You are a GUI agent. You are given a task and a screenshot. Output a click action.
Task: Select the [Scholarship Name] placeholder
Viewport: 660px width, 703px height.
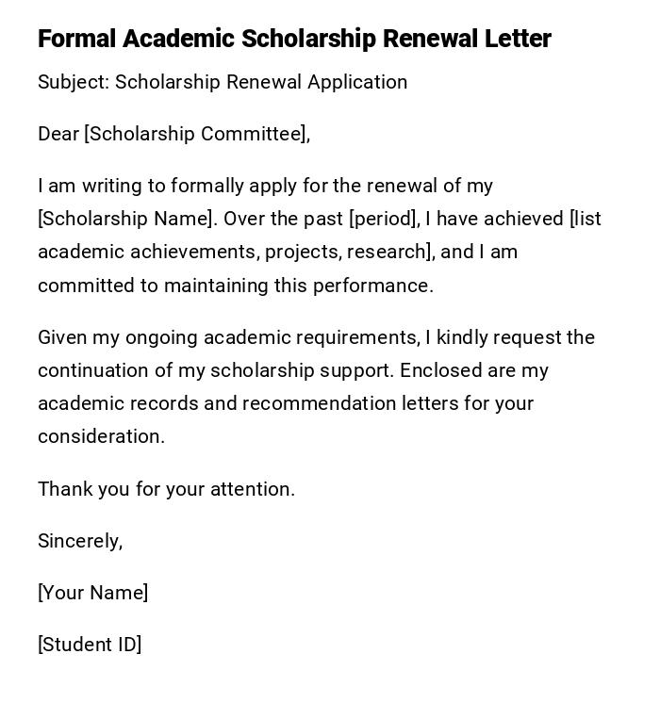click(x=125, y=219)
